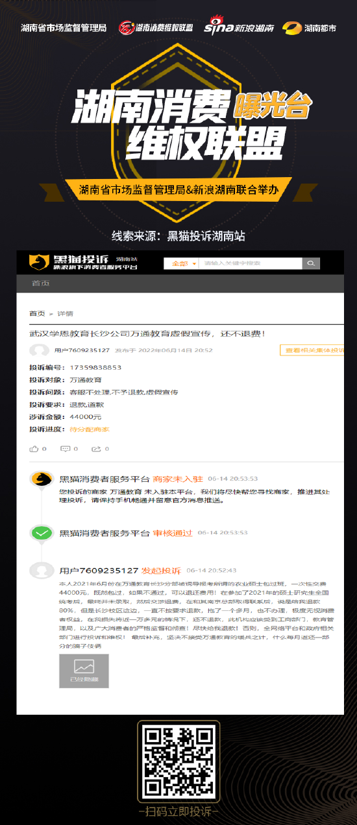
Task: Click the 查看相关集体投诉 button
Action: tap(312, 350)
